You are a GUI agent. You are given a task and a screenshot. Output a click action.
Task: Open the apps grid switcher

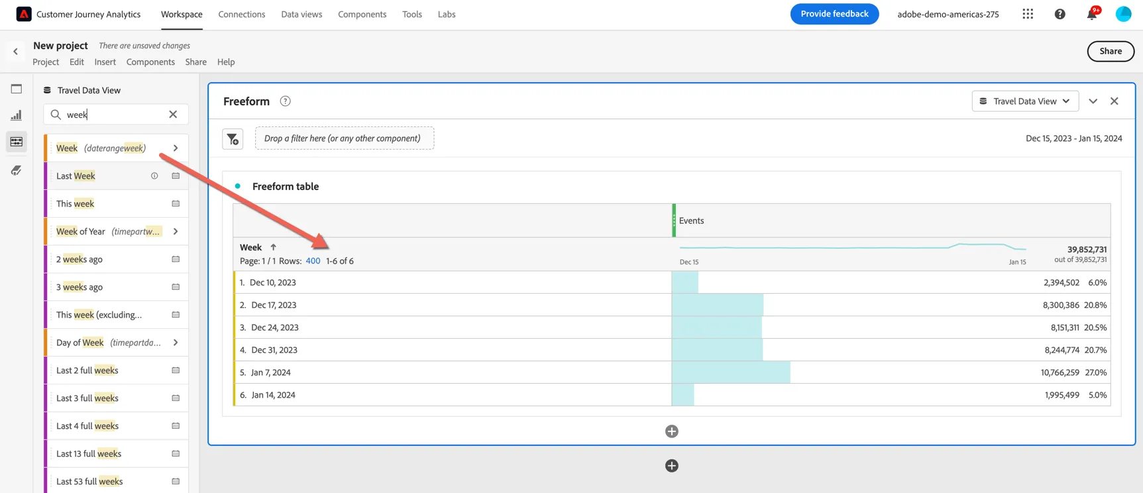click(x=1028, y=14)
